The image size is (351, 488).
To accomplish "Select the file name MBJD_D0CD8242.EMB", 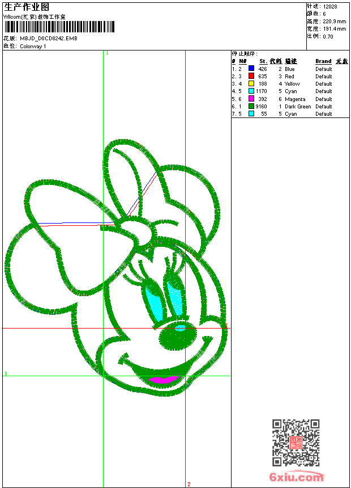I will tap(49, 39).
